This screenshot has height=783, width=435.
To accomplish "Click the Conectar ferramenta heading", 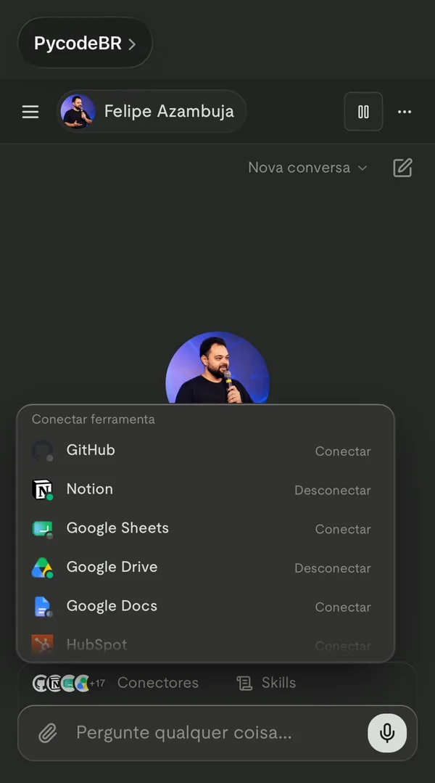I will coord(94,419).
